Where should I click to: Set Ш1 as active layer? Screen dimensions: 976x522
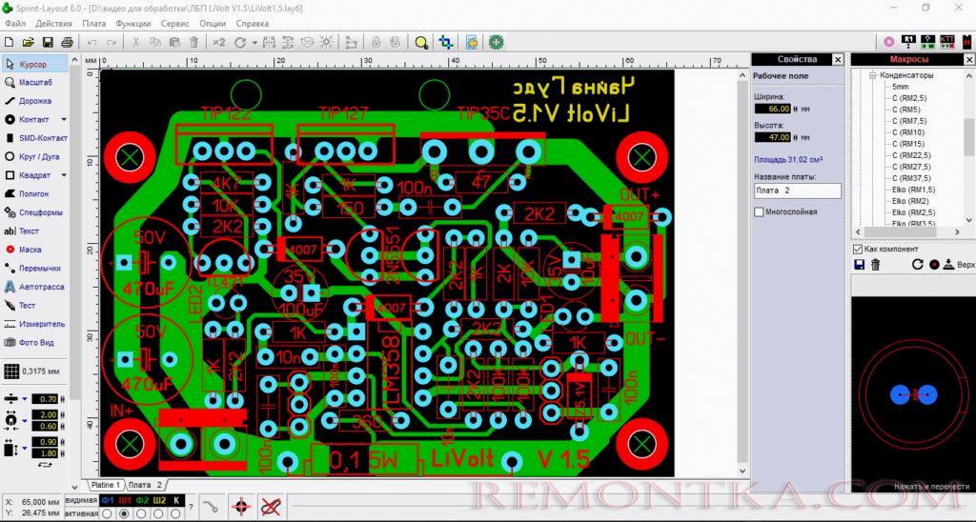[124, 514]
